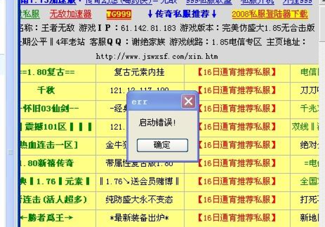325x227 pixels.
Task: Open the 震撼101区 server entry
Action: 55,126
